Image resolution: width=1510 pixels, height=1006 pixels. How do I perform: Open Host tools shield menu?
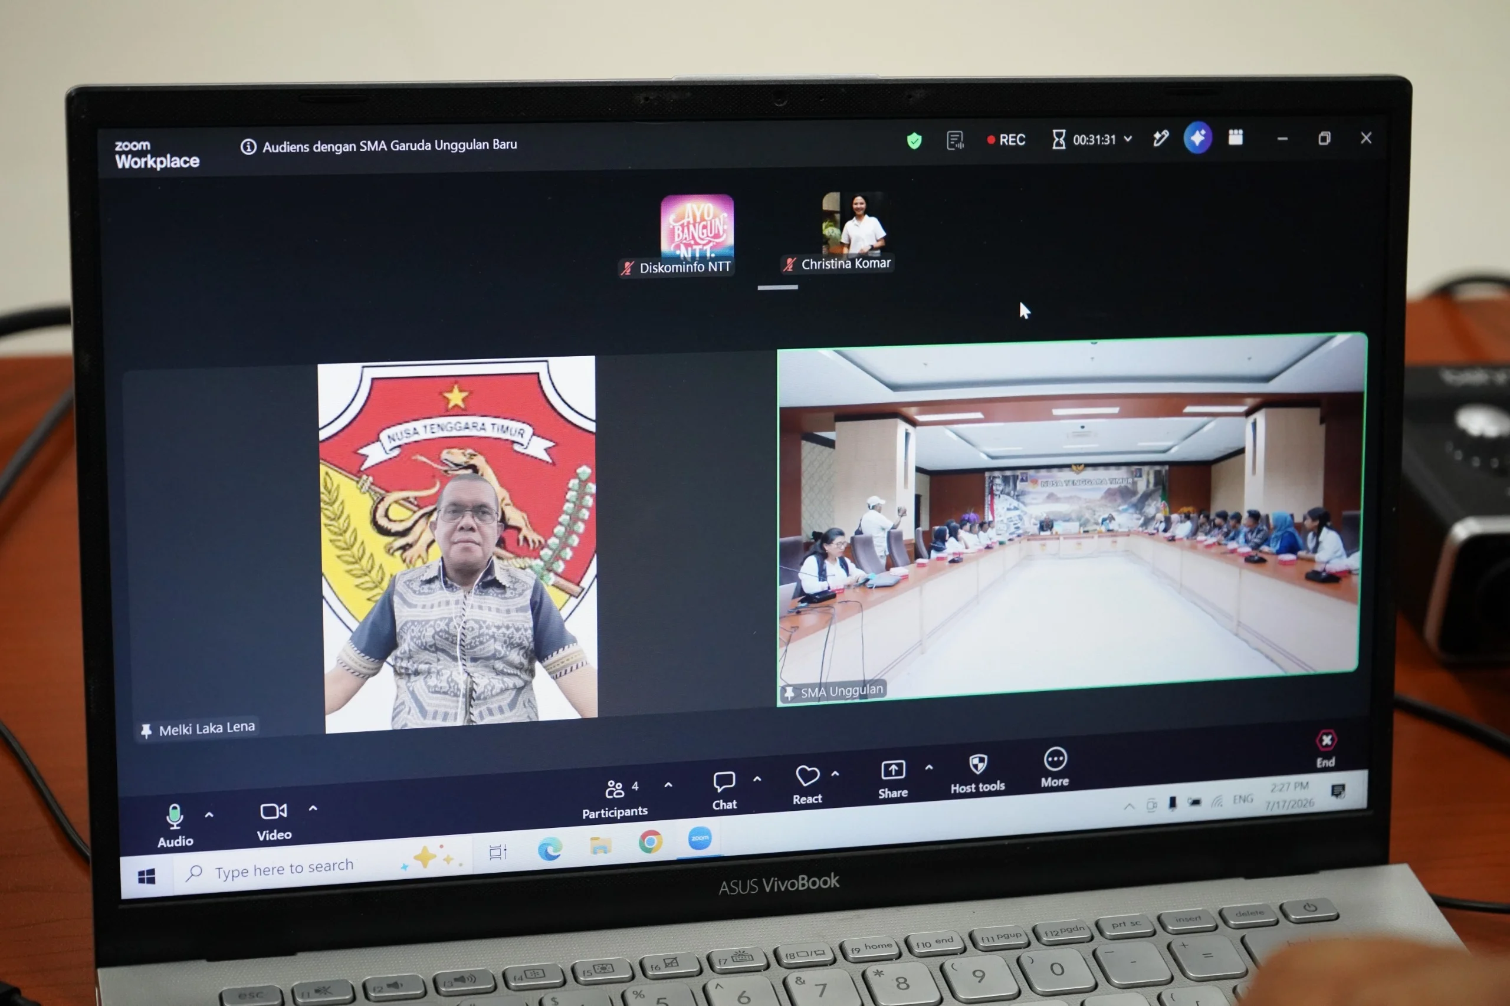pyautogui.click(x=977, y=774)
